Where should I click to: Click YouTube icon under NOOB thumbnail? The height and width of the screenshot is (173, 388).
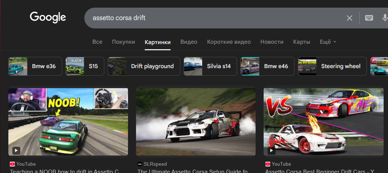coord(12,164)
